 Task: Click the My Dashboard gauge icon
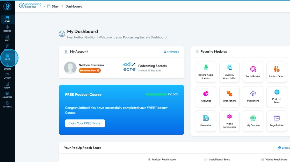62,34
